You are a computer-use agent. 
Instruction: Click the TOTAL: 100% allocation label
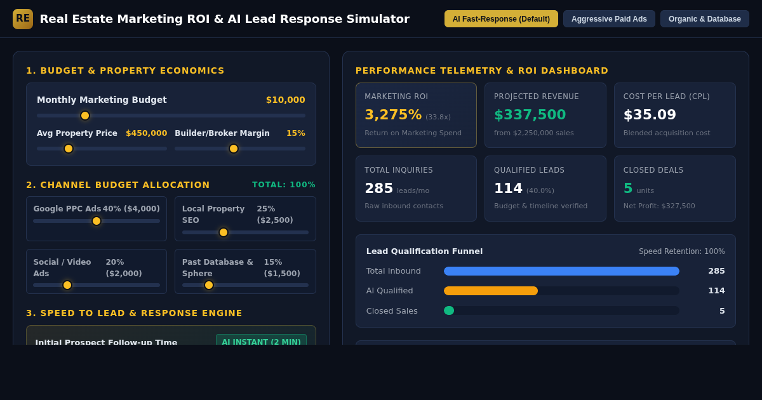284,185
